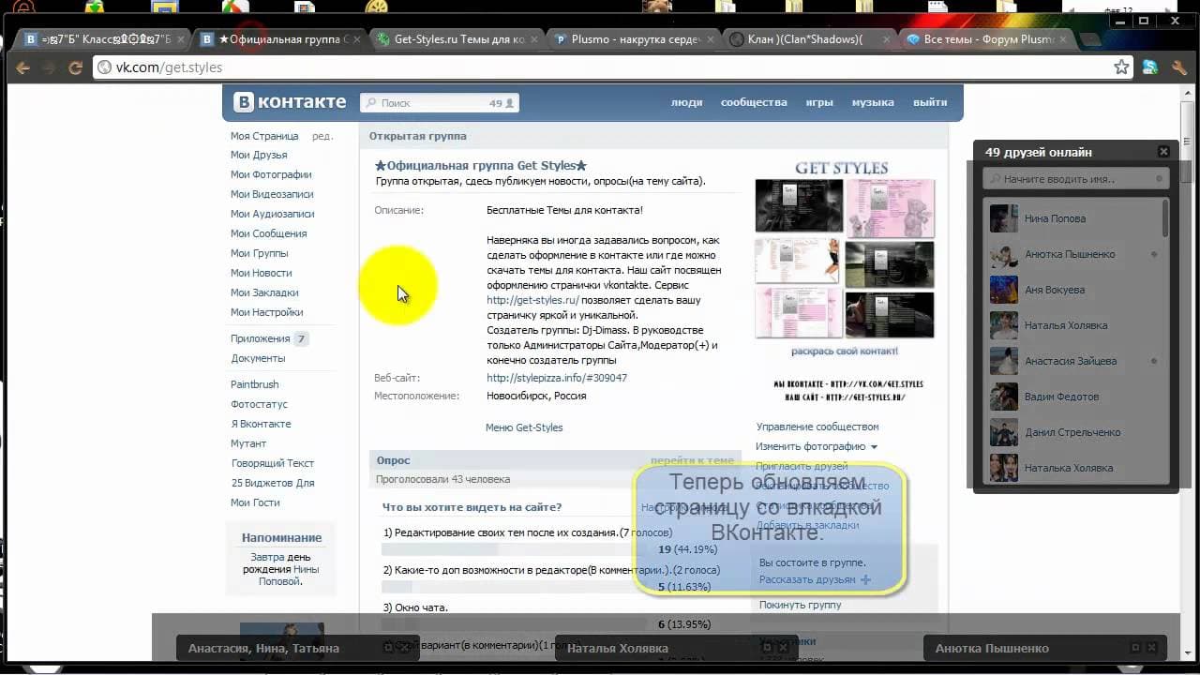Click the ВКонтакте logo in the header
1200x675 pixels.
click(x=290, y=102)
